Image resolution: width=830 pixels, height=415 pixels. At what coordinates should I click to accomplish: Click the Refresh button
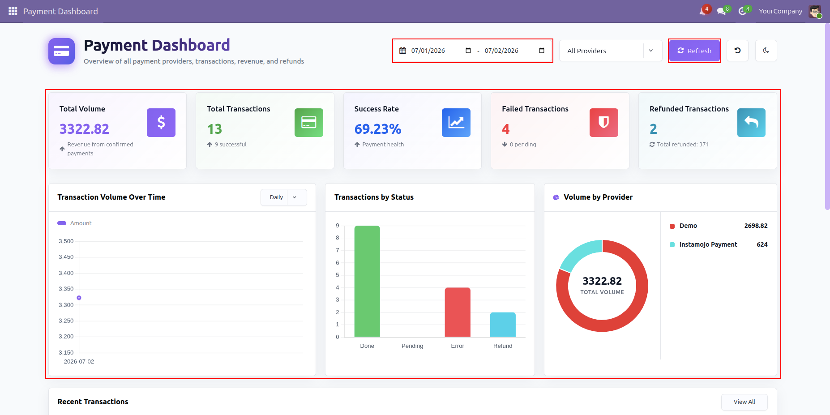coord(694,51)
